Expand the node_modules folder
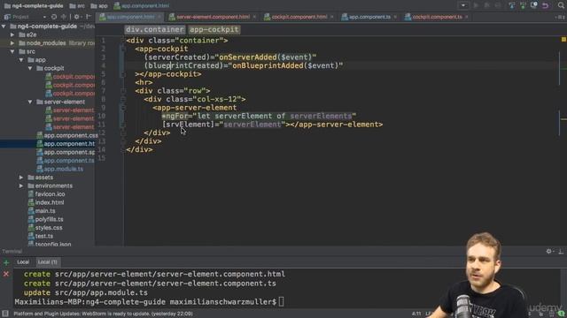 coord(12,43)
